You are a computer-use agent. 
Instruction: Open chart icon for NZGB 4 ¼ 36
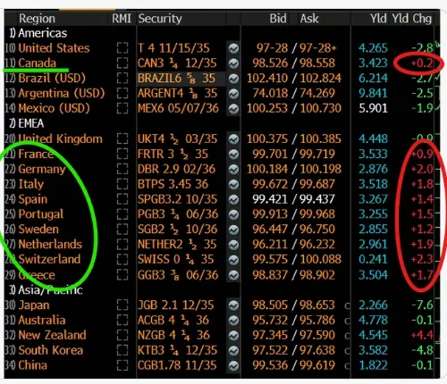click(x=233, y=336)
